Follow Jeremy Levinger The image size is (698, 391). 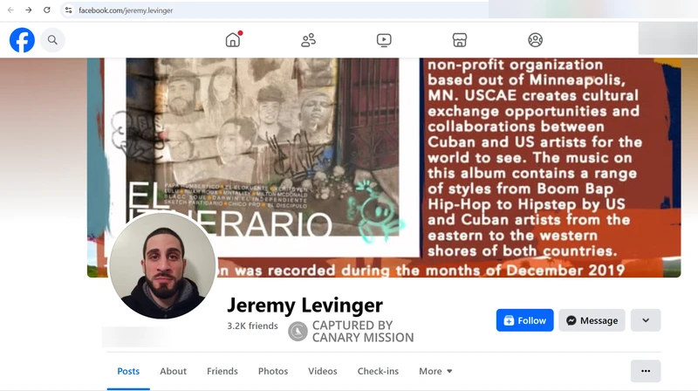coord(525,320)
